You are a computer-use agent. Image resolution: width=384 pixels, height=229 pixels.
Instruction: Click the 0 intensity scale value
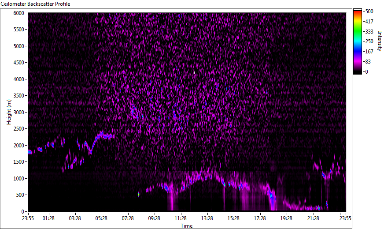tap(366, 71)
